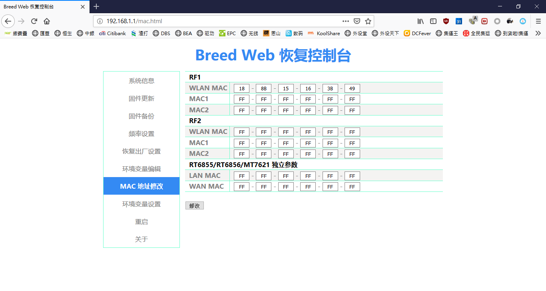Open the page actions three-dot menu
The height and width of the screenshot is (291, 546).
346,21
